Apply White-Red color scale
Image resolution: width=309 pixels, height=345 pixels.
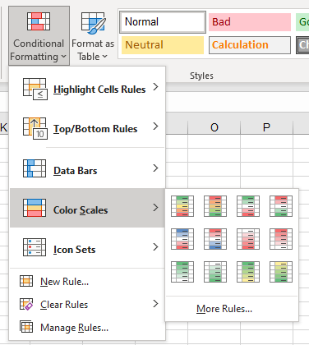pyautogui.click(x=248, y=239)
